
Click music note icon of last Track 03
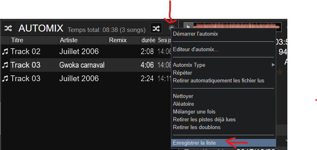(5, 78)
